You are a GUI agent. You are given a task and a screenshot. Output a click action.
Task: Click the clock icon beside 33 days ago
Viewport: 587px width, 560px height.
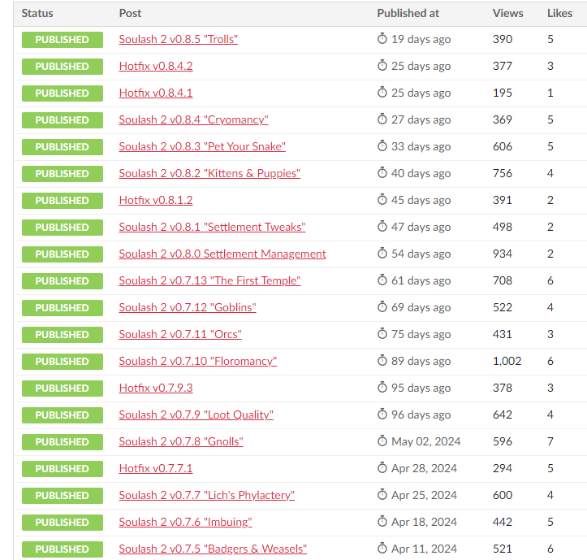pyautogui.click(x=382, y=145)
